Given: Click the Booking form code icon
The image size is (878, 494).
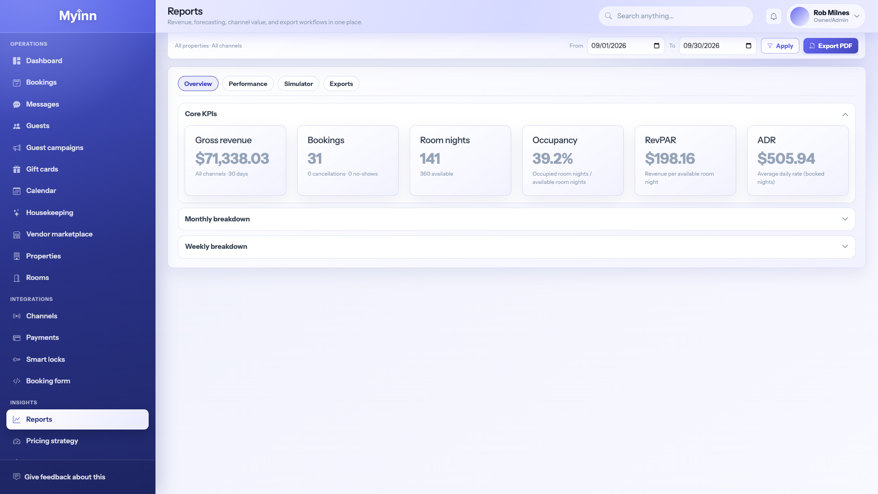Looking at the screenshot, I should click(16, 381).
